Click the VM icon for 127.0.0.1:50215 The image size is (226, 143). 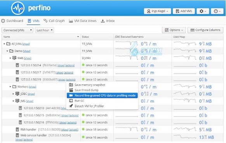click(20, 115)
